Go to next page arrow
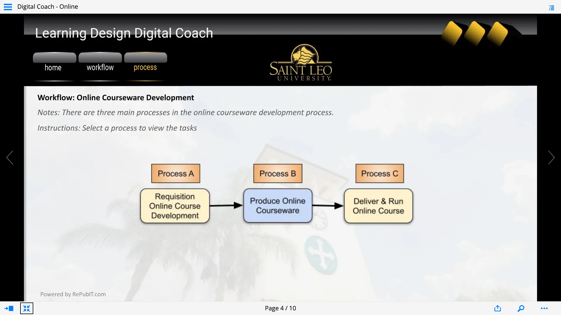561x315 pixels. (551, 157)
